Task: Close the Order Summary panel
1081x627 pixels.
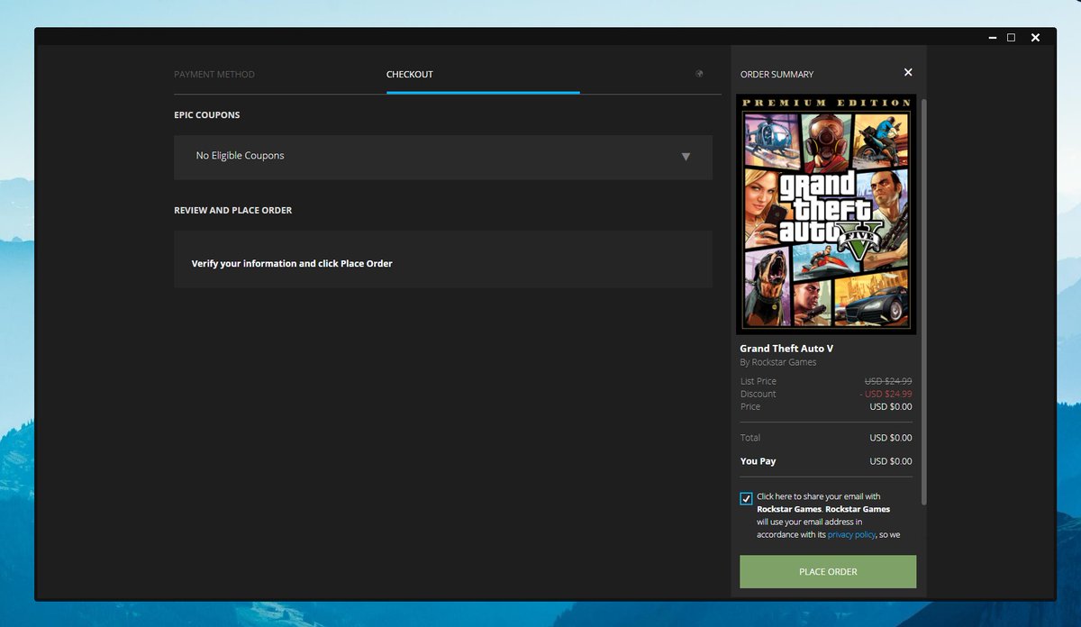Action: [x=908, y=72]
